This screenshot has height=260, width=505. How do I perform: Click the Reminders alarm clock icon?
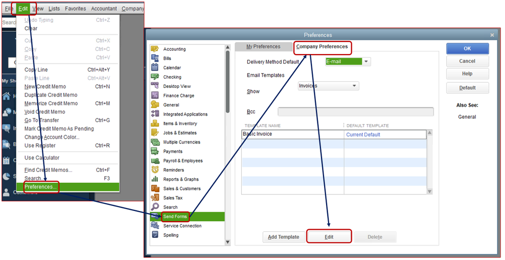point(155,170)
